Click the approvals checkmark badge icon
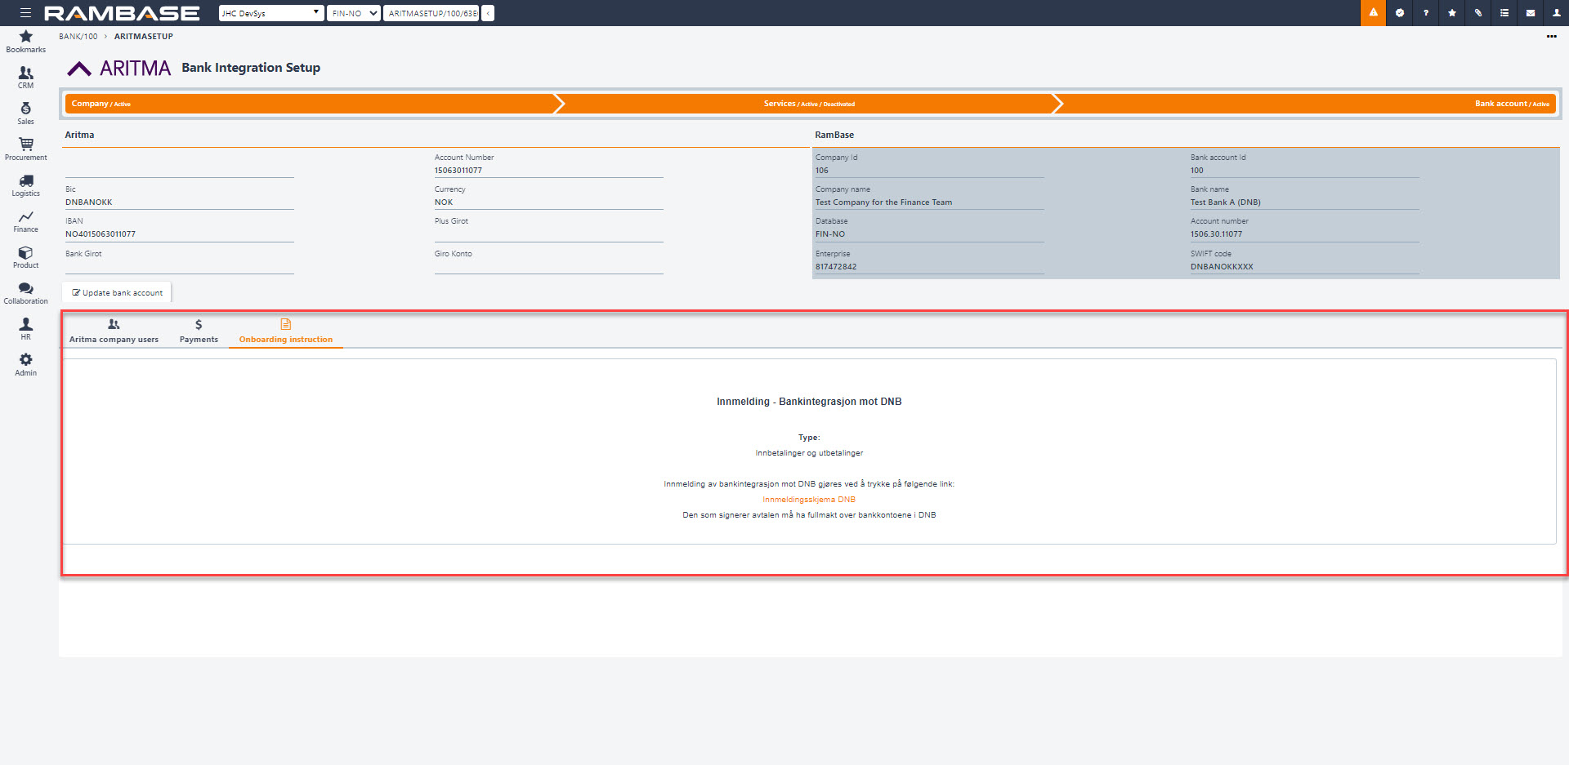This screenshot has width=1569, height=765. tap(1400, 13)
